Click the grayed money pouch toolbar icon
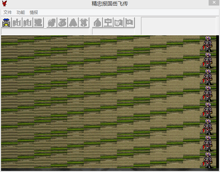The width and height of the screenshot is (220, 172). point(62,22)
